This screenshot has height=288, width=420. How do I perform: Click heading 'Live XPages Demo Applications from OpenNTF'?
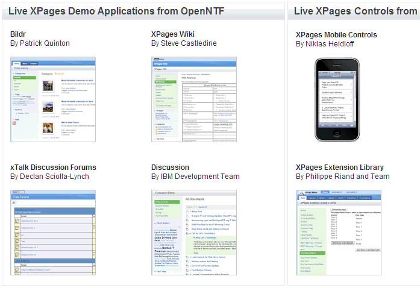click(x=116, y=11)
